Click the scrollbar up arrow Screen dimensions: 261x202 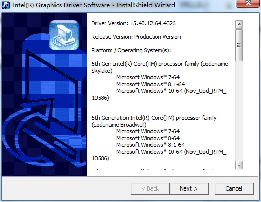click(x=239, y=24)
